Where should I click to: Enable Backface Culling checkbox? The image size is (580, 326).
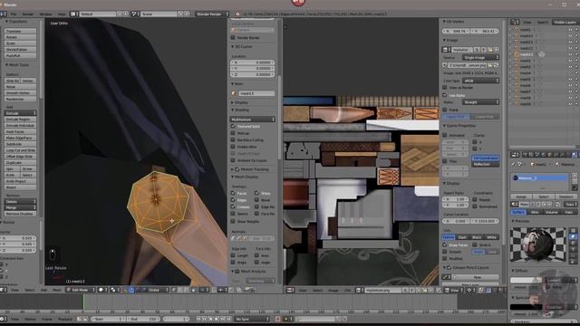click(233, 139)
